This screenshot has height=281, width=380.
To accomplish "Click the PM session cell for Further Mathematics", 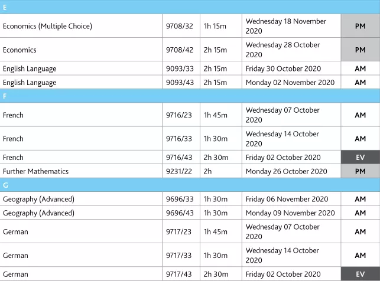I will point(360,171).
